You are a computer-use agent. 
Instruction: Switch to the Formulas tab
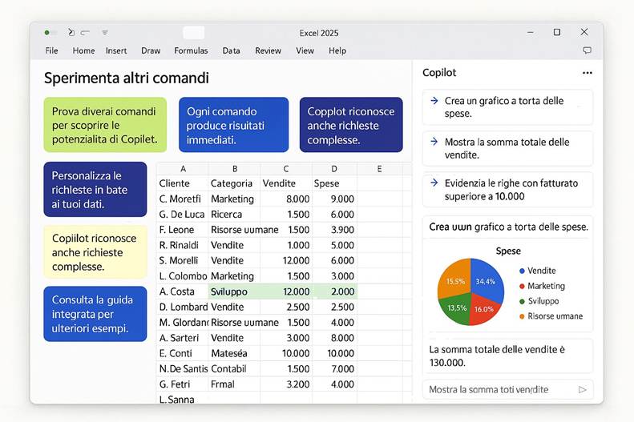[x=191, y=50]
